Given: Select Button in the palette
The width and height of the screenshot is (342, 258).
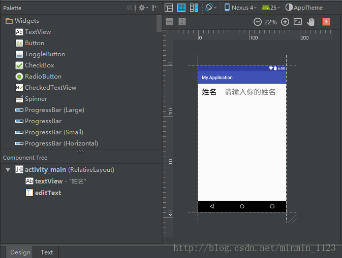Looking at the screenshot, I should 30,43.
